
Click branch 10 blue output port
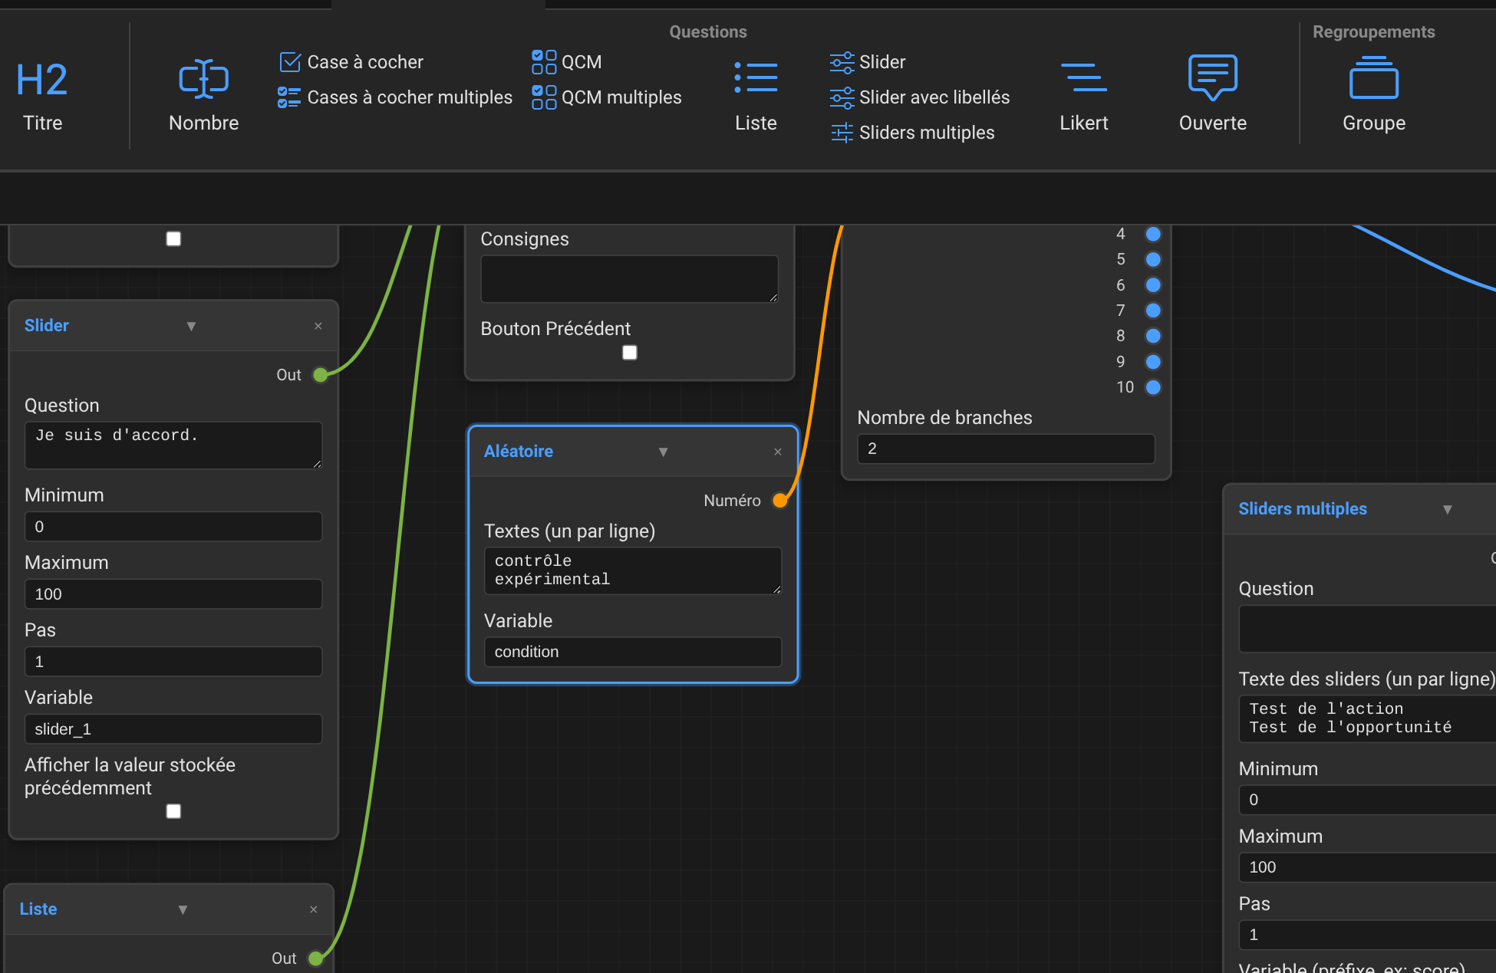point(1152,387)
